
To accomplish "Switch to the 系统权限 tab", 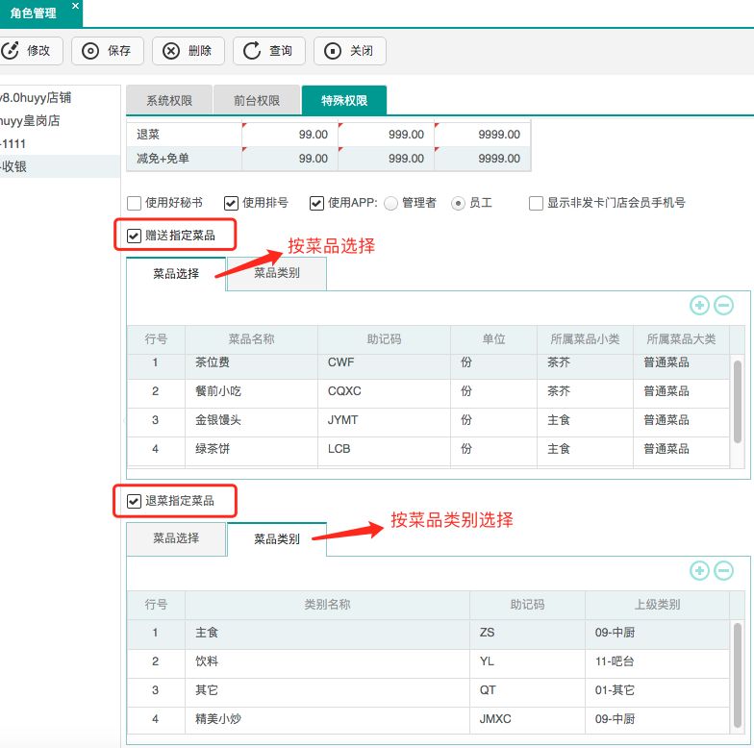I will [169, 100].
